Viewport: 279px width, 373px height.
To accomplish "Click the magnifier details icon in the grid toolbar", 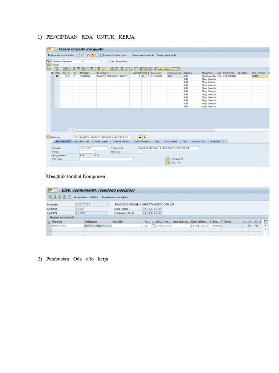I will (x=56, y=69).
